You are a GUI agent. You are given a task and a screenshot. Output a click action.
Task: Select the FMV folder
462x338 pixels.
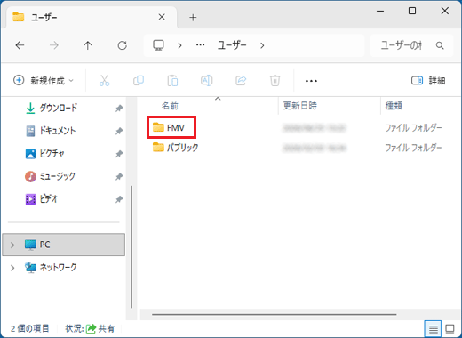coord(171,127)
